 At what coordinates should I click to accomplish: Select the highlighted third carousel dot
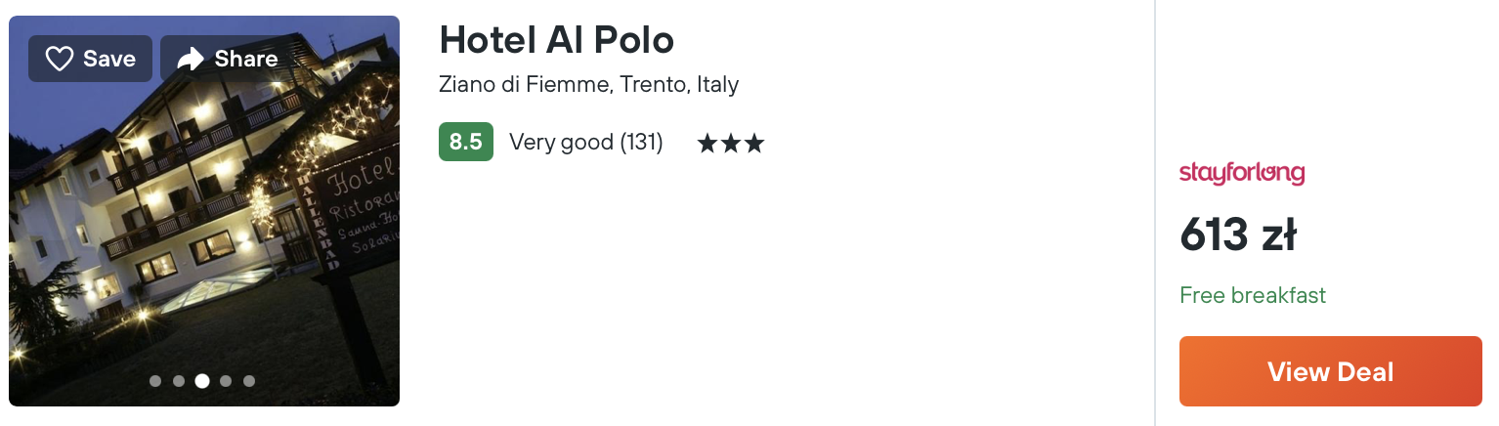202,381
